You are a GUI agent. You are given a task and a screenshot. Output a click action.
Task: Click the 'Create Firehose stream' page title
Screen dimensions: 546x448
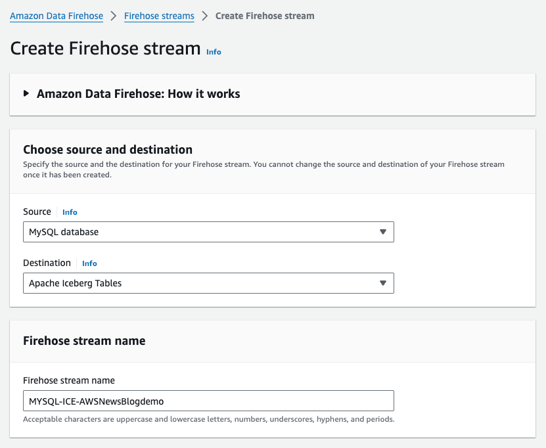(105, 49)
